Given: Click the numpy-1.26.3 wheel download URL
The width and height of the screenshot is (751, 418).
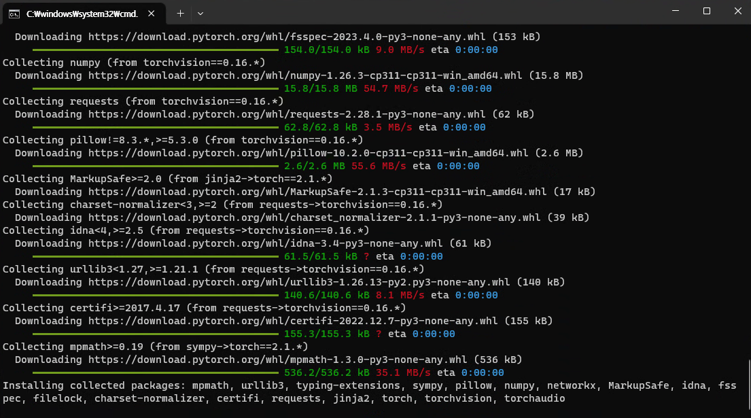Looking at the screenshot, I should pyautogui.click(x=305, y=75).
